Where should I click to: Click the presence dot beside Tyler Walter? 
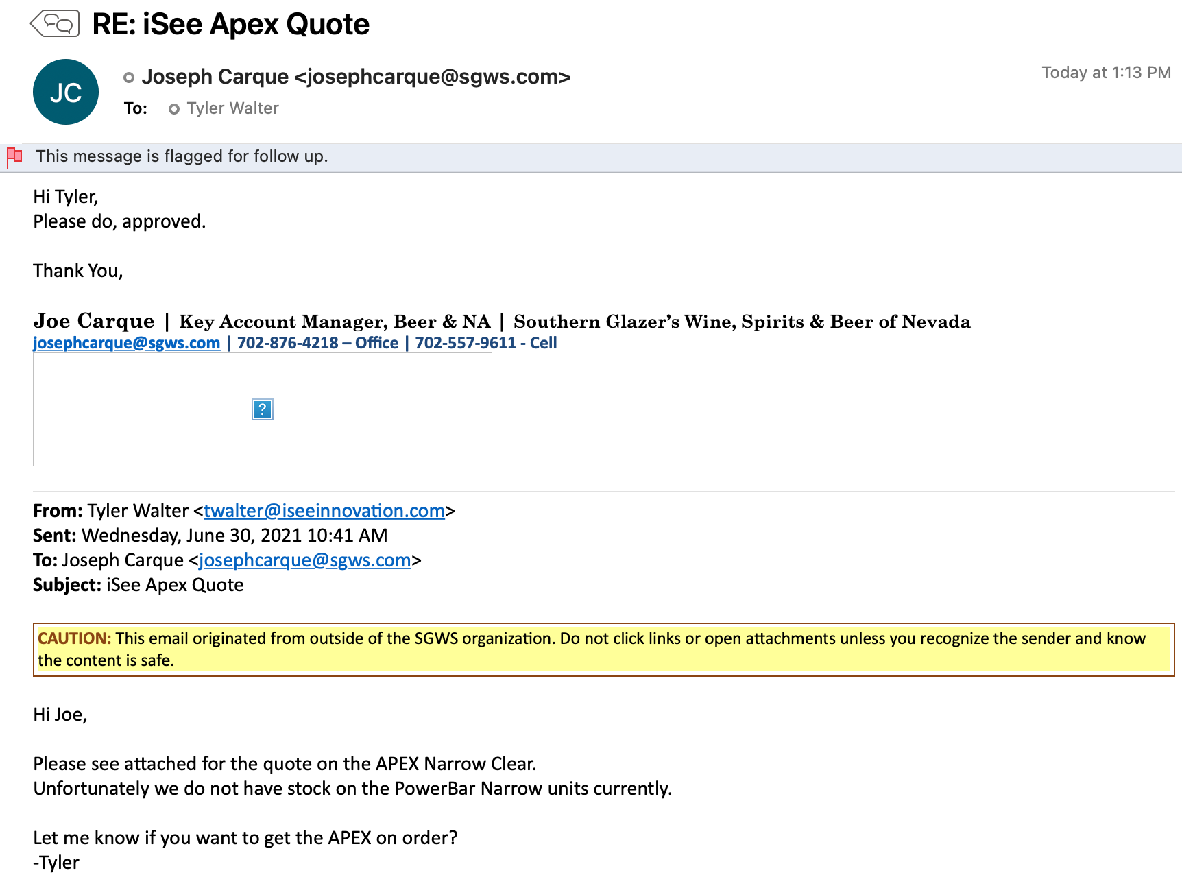click(174, 109)
